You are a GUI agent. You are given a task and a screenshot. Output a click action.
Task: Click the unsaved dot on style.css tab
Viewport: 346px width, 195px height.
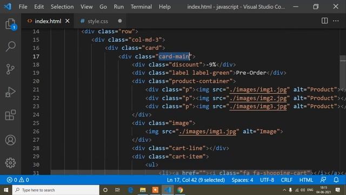[x=120, y=21]
